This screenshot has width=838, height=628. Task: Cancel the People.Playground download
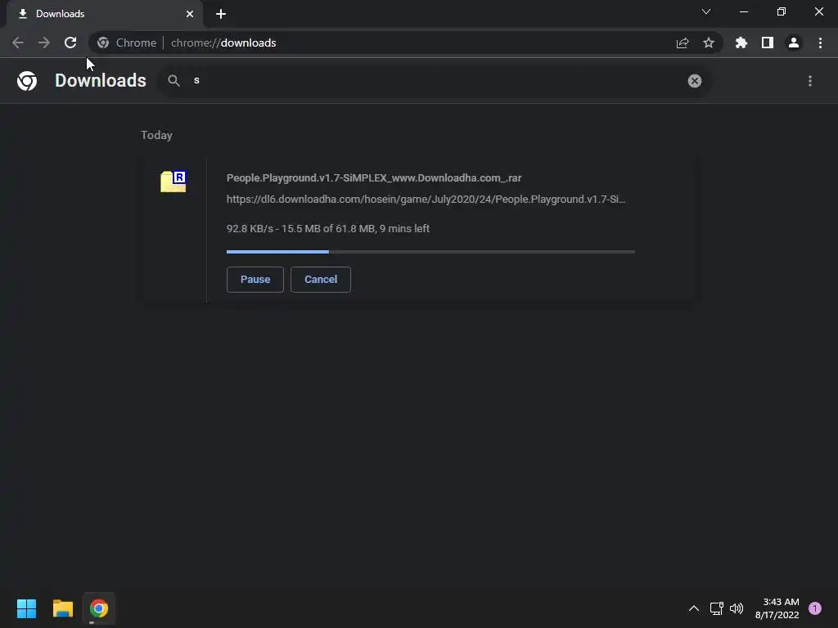(321, 280)
